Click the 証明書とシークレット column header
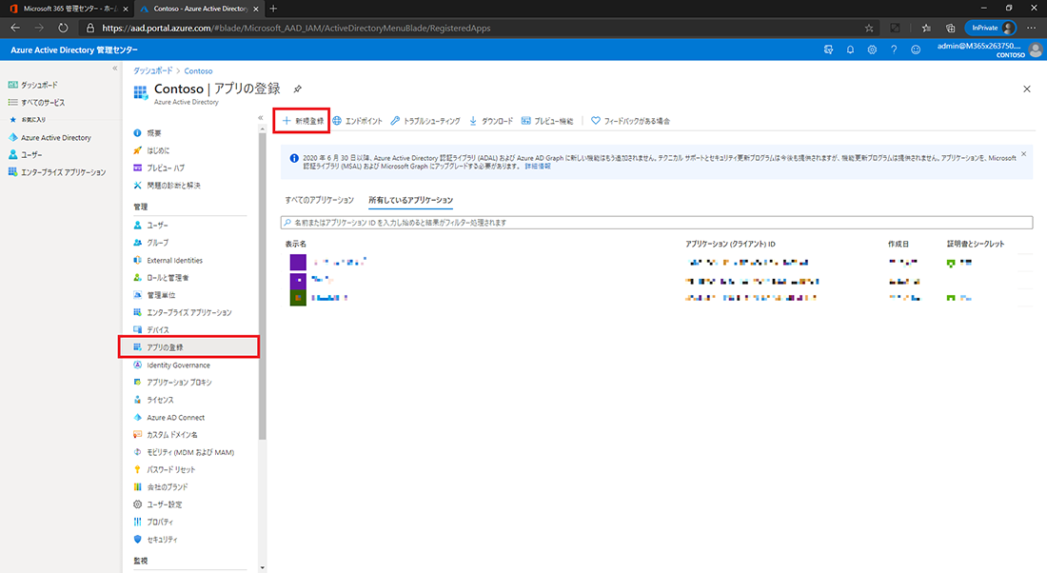Screen dimensions: 1047x573 click(976, 244)
